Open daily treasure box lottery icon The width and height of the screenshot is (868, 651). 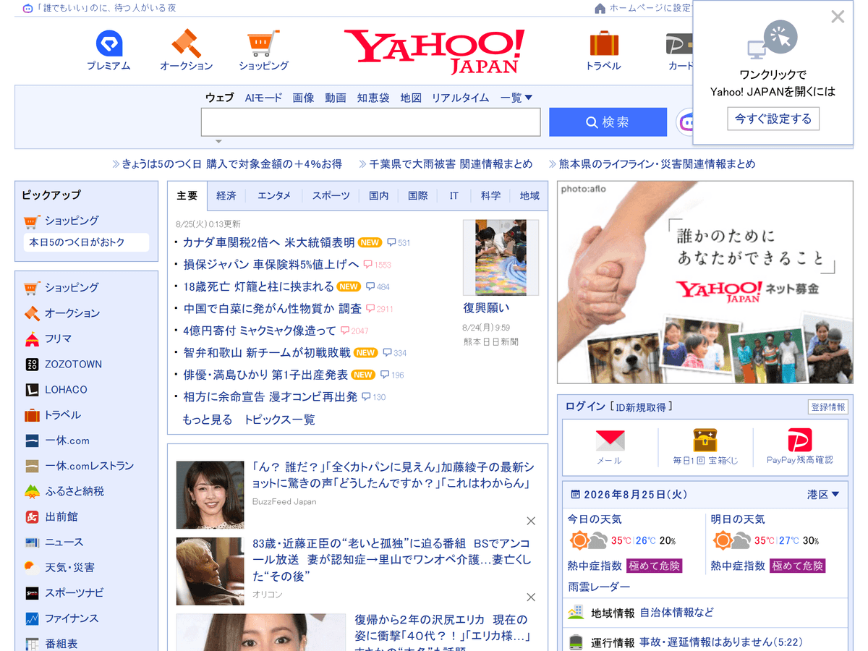point(705,441)
